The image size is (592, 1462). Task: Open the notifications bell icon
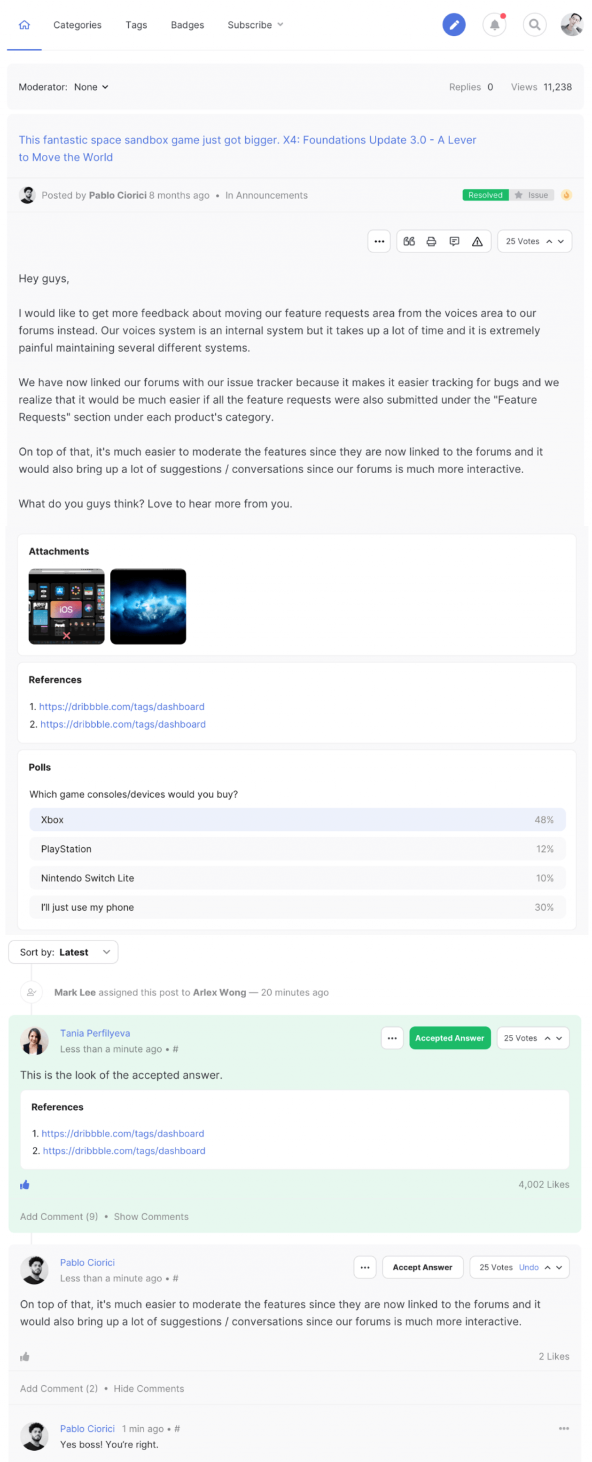click(x=494, y=25)
